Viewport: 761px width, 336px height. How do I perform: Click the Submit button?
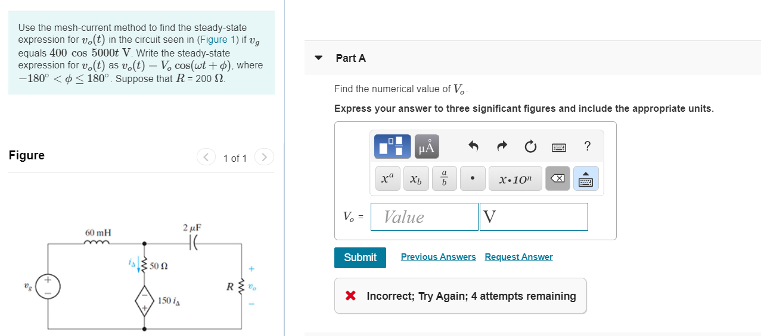[360, 258]
